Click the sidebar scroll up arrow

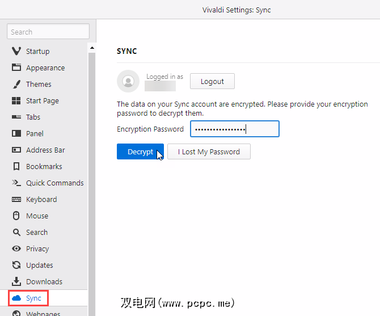pyautogui.click(x=92, y=48)
